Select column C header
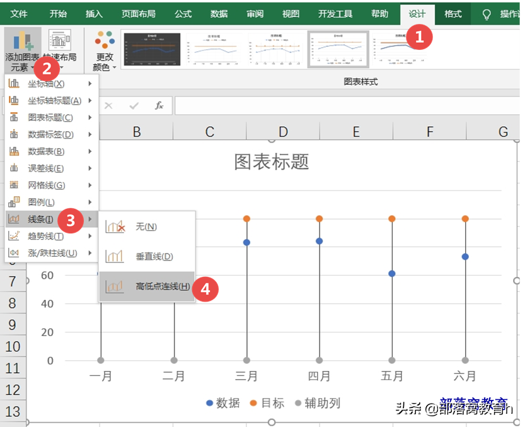Image resolution: width=525 pixels, height=427 pixels. [210, 131]
